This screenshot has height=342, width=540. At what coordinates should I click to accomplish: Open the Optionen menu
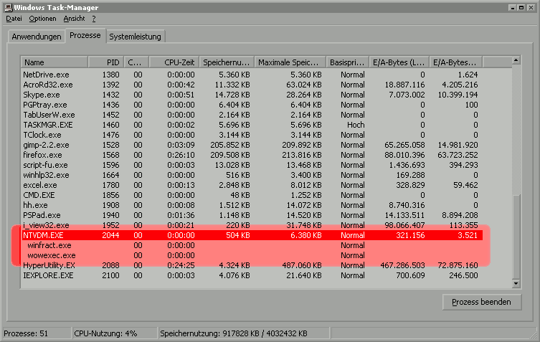click(43, 19)
